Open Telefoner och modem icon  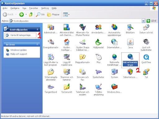pos(83,90)
